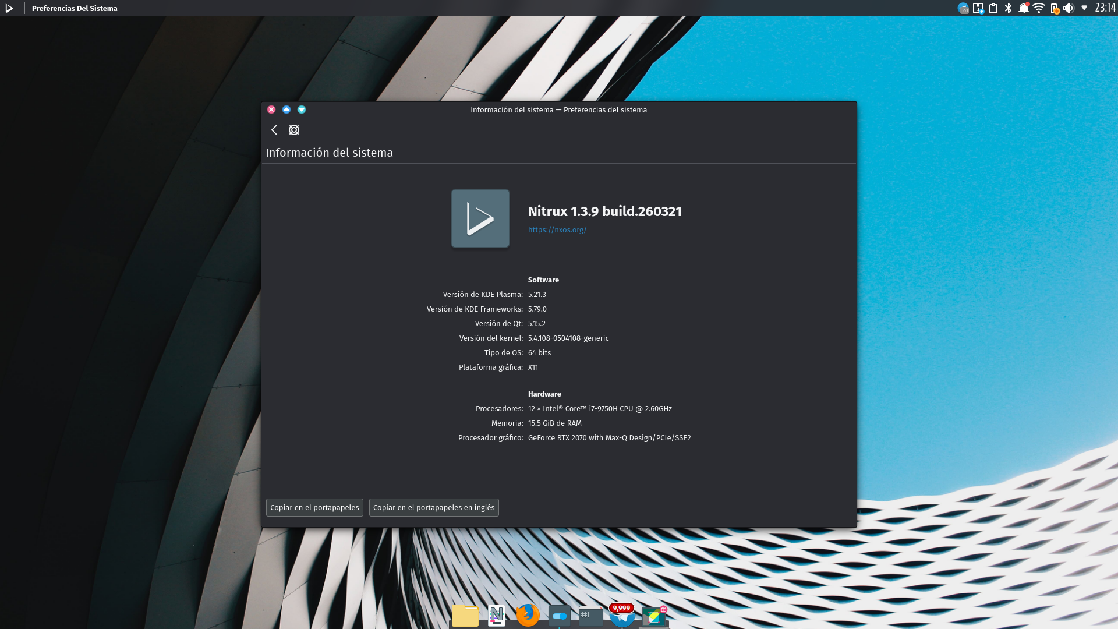Click Nitrux 1.3.9 build.260321 heading

click(x=604, y=211)
